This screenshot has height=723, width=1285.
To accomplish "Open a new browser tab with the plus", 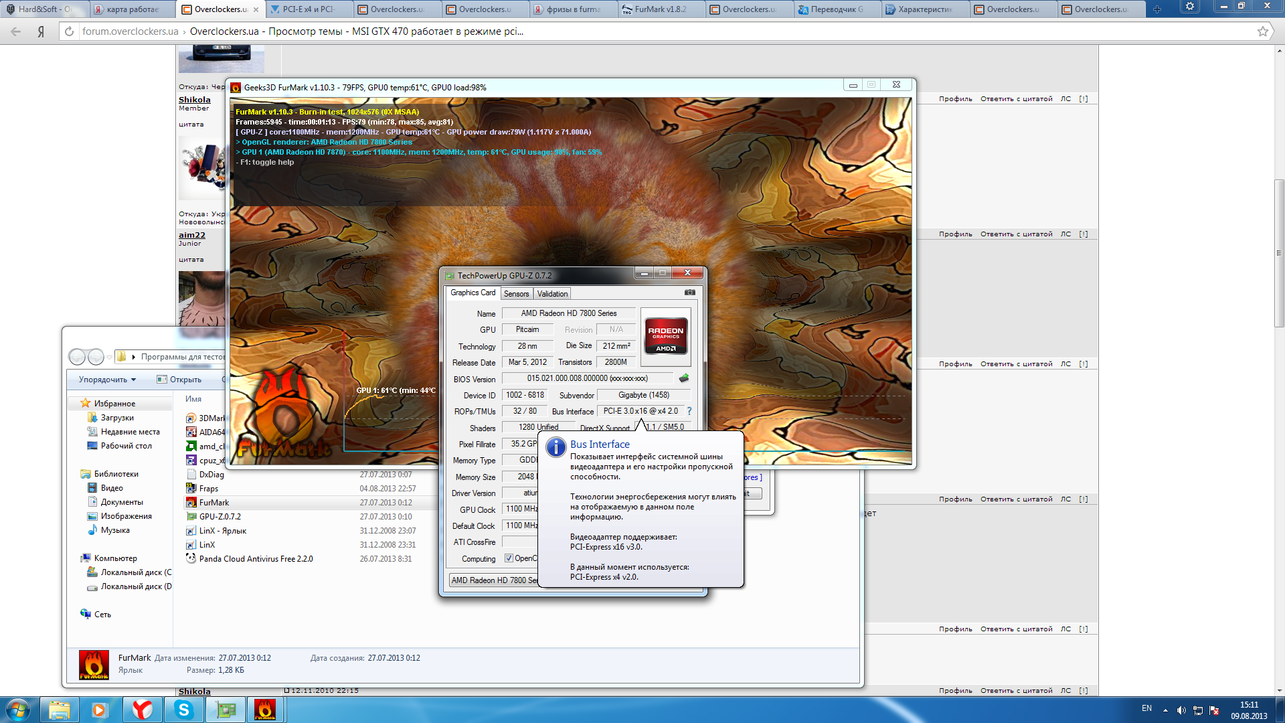I will point(1157,9).
